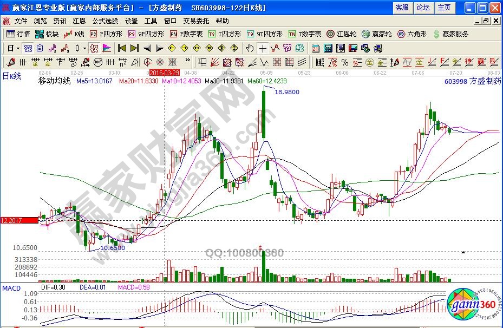Click the 论坛 forum button

tap(423, 8)
